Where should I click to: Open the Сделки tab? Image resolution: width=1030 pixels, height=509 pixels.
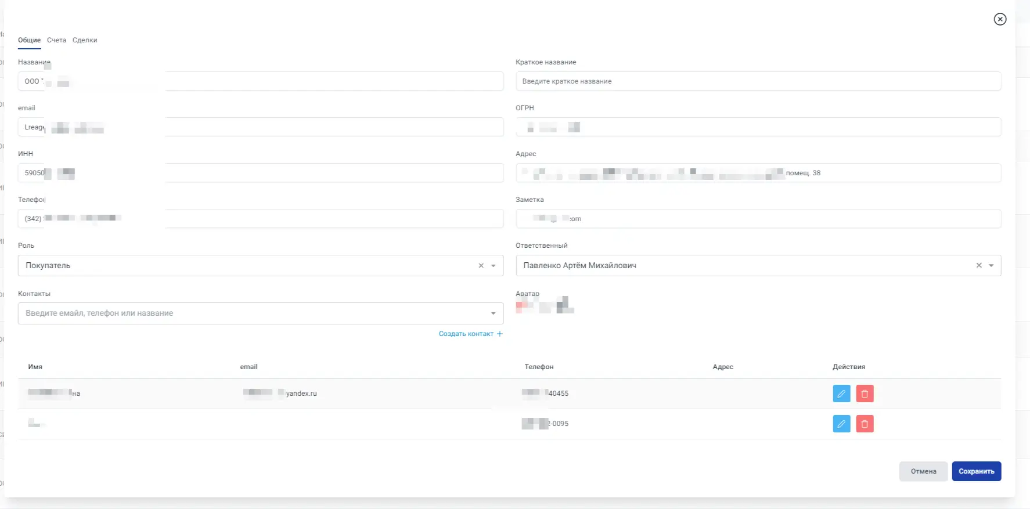[x=85, y=40]
